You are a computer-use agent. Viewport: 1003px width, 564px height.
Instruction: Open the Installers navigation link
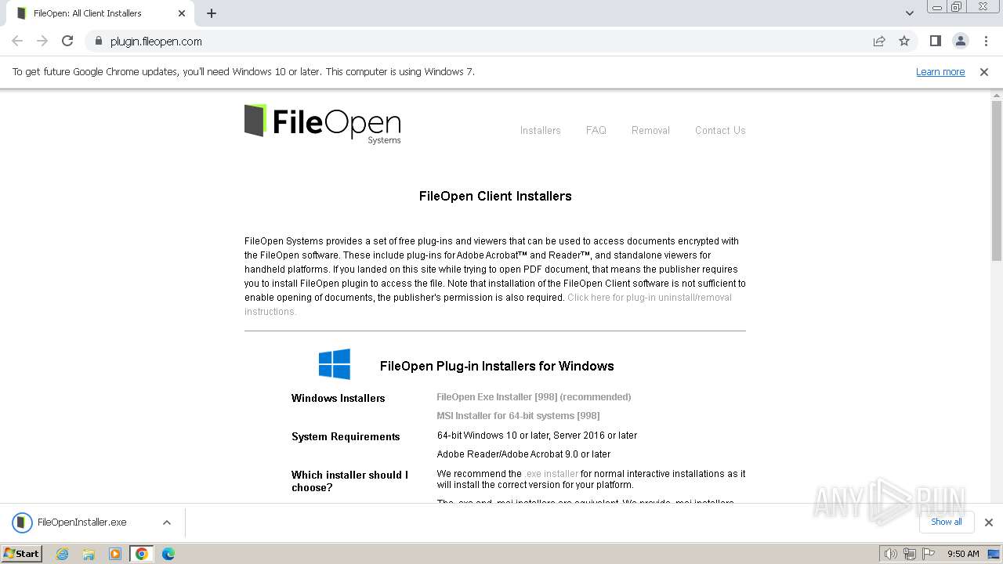pos(541,131)
